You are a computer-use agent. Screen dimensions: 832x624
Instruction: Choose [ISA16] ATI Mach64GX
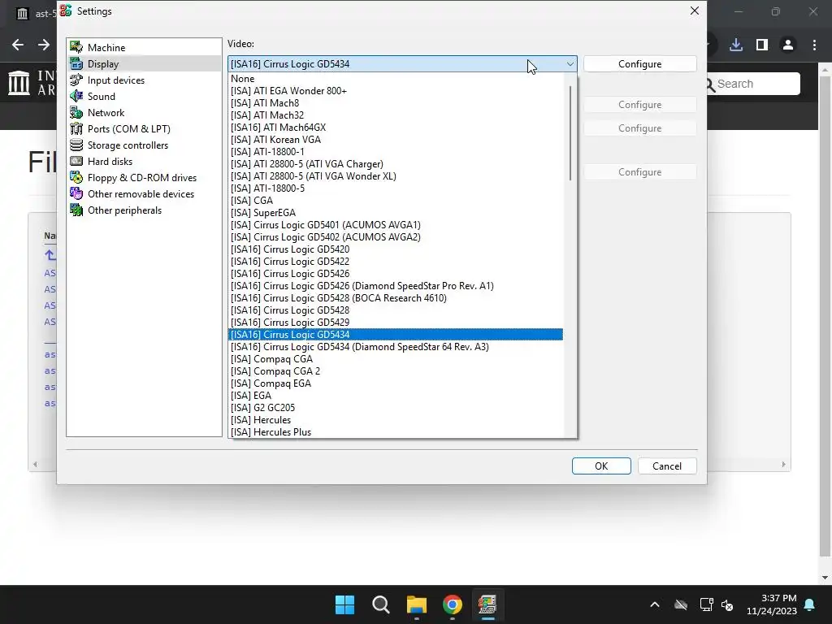point(396,128)
